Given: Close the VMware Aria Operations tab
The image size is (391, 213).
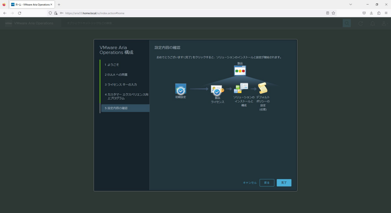Looking at the screenshot, I should tap(51, 5).
